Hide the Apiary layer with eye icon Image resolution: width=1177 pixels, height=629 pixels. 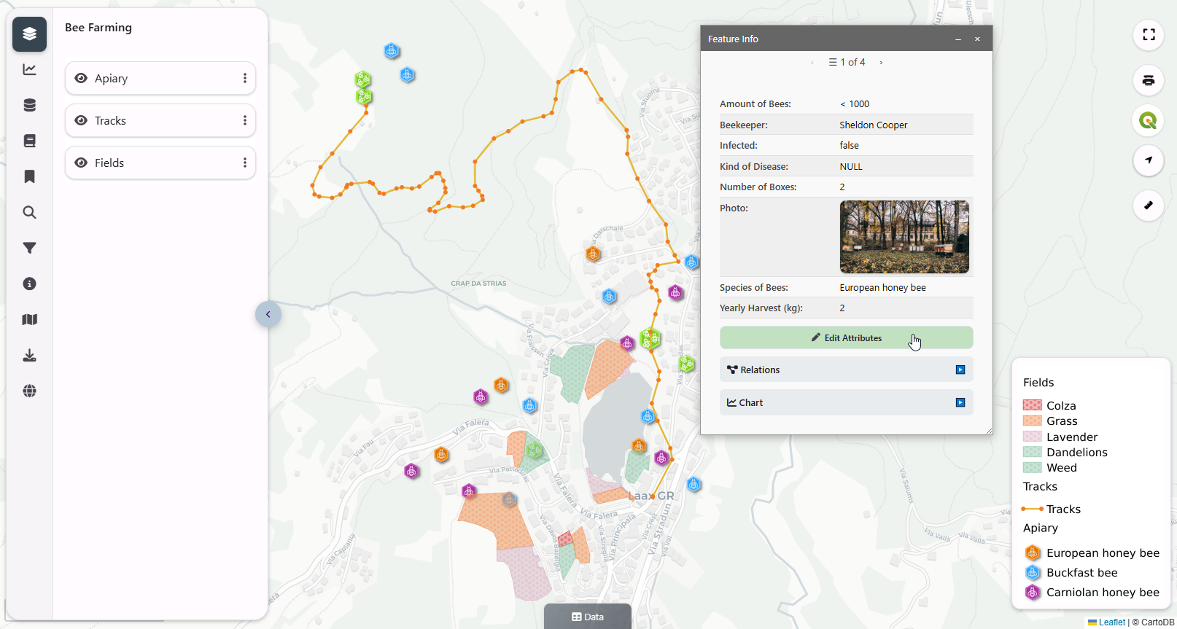coord(81,78)
